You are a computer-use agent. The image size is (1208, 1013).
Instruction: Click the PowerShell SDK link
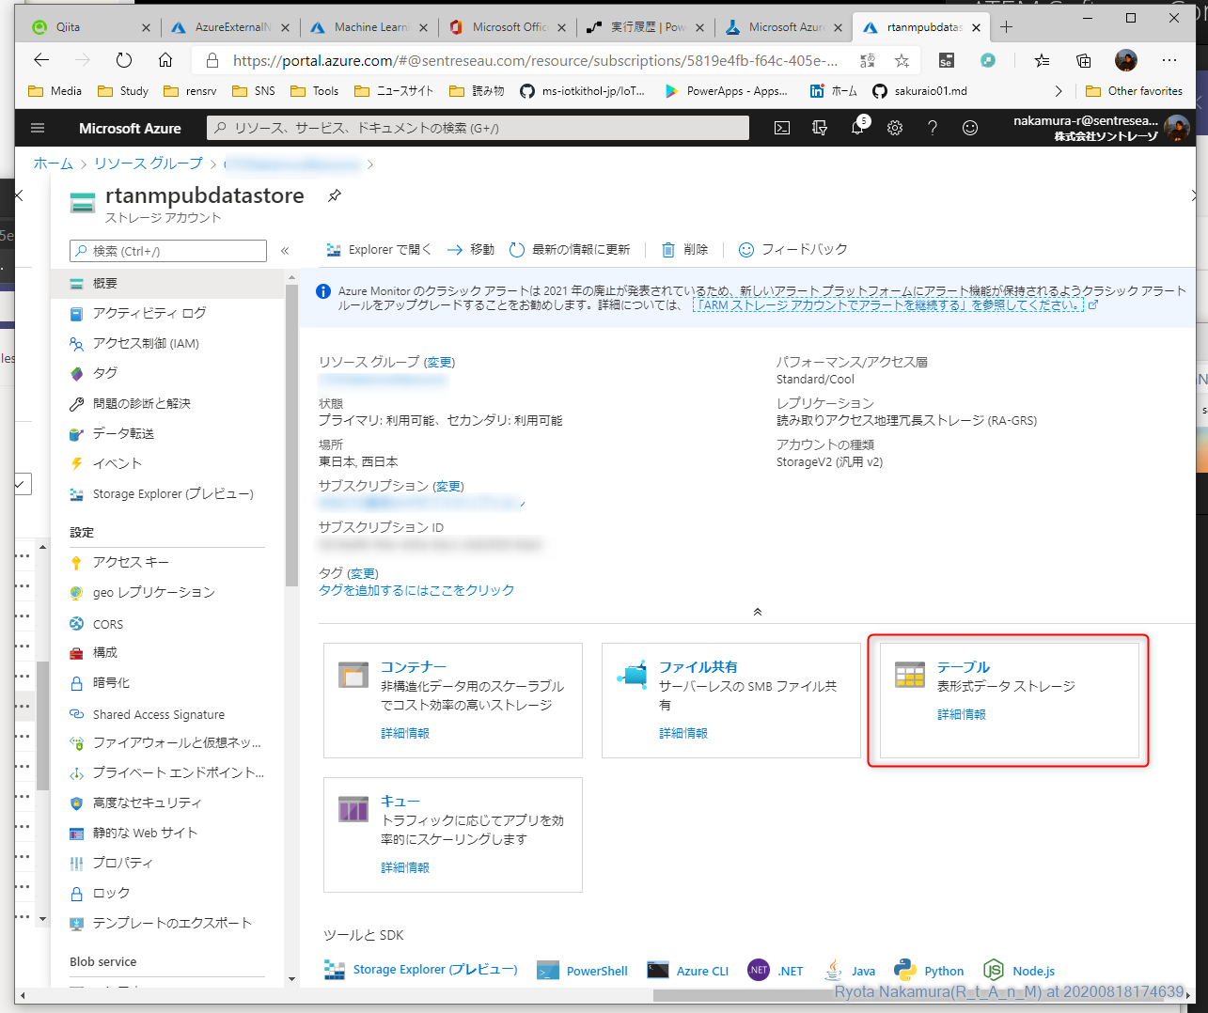tap(582, 971)
